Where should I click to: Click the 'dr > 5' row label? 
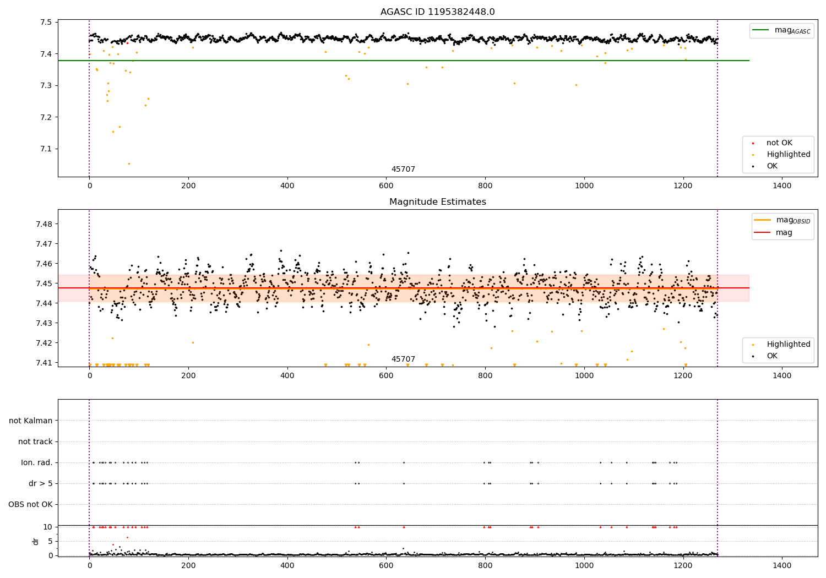[41, 484]
